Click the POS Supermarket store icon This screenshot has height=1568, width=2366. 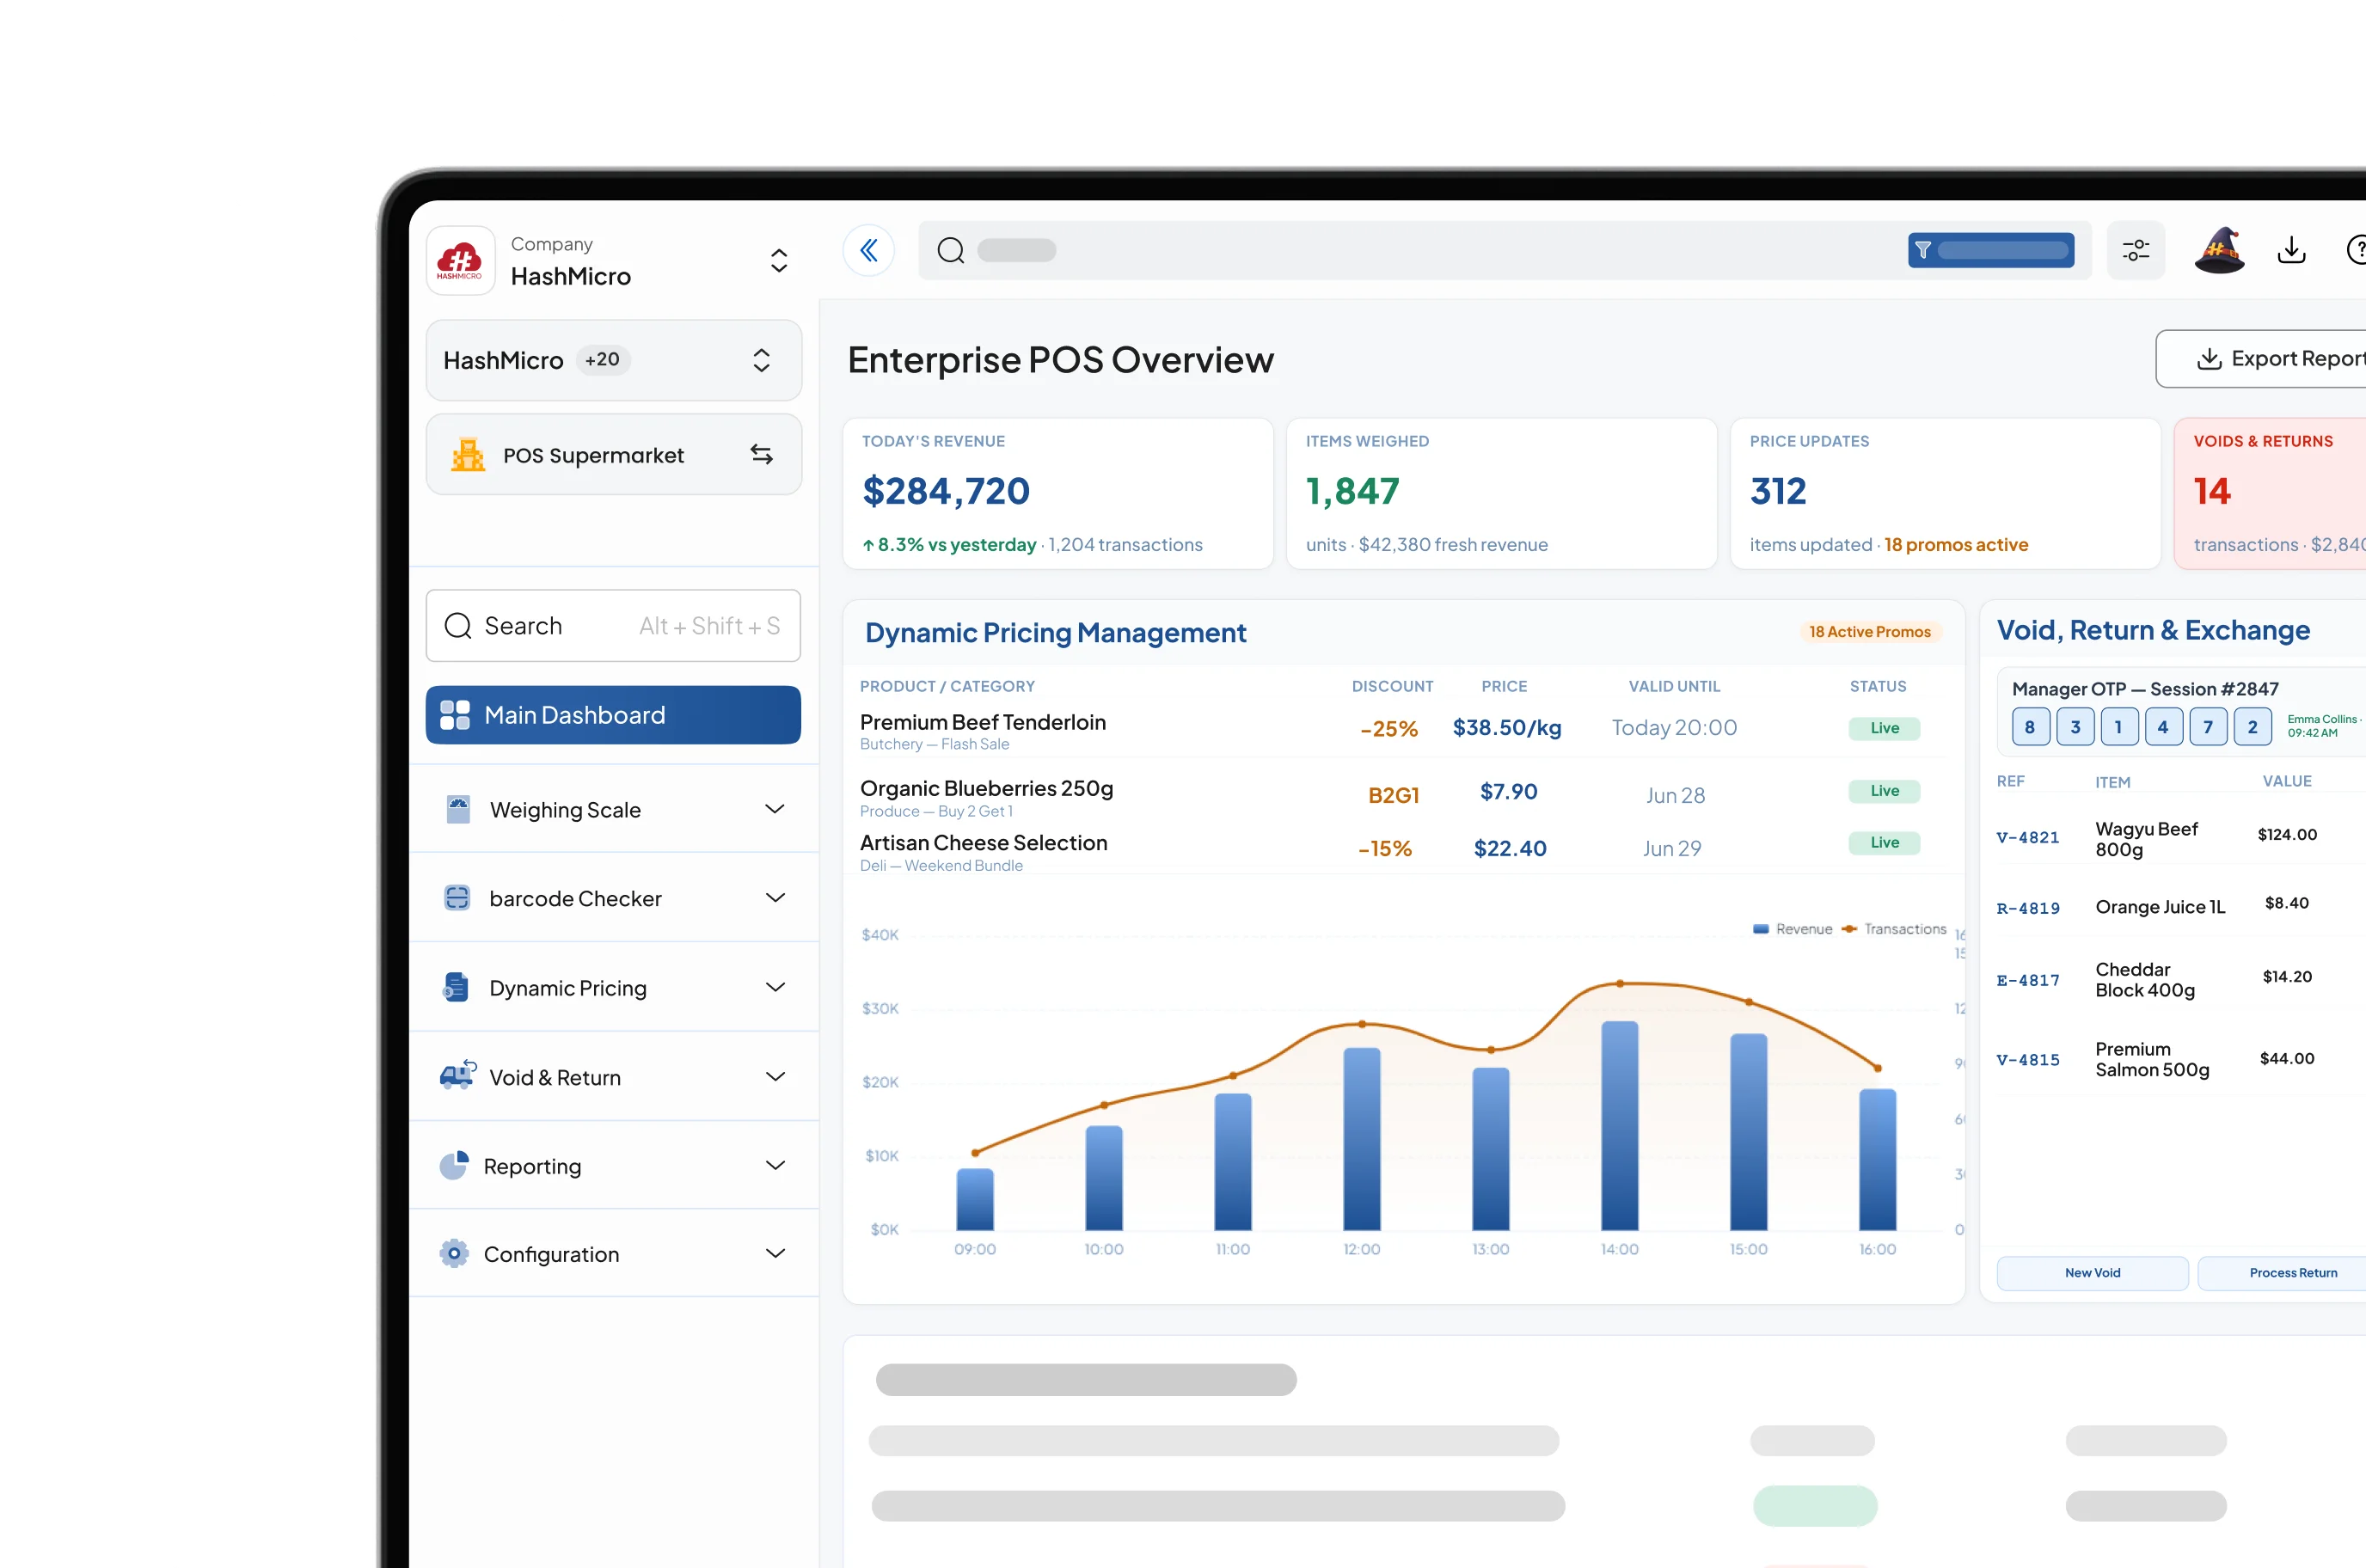(467, 455)
